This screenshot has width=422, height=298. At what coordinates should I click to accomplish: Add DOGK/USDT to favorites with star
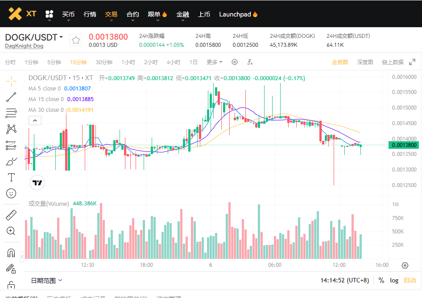[x=76, y=41]
